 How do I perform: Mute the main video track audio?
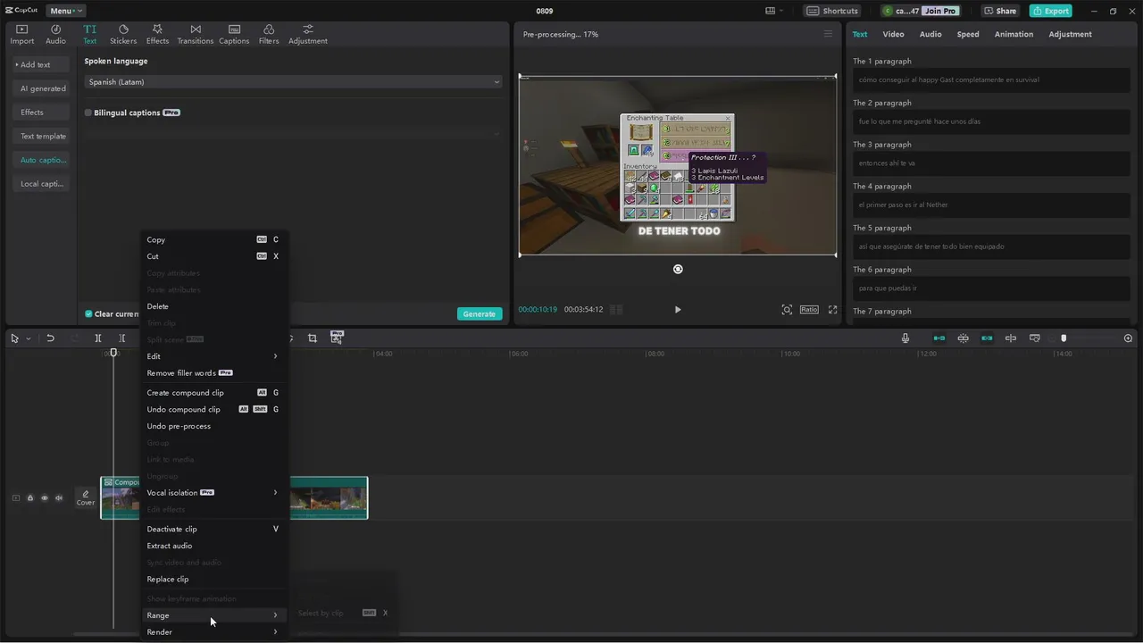(x=59, y=498)
